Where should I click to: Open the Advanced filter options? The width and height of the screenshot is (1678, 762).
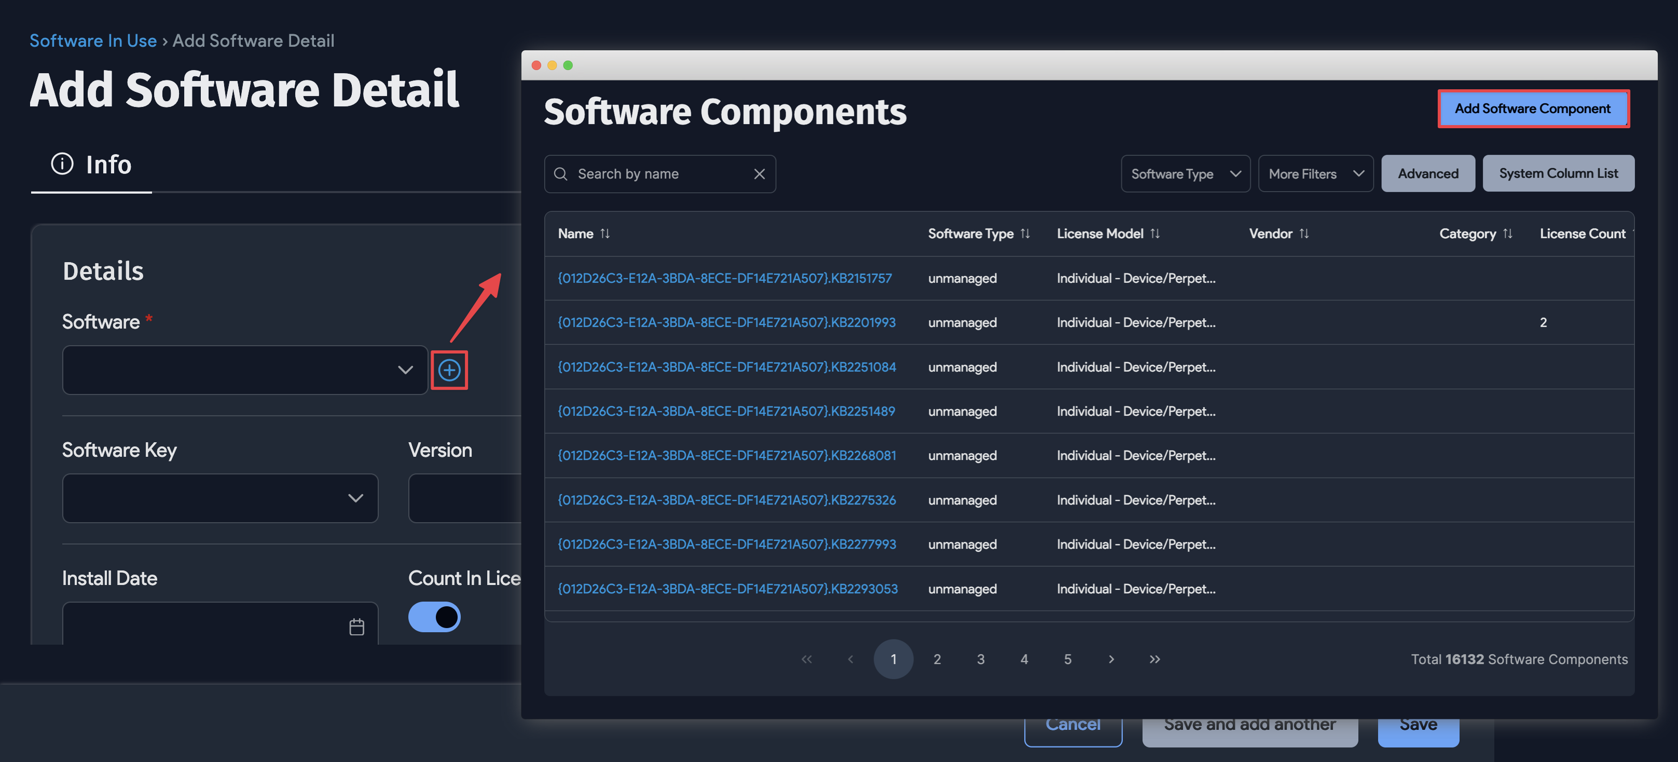tap(1428, 173)
